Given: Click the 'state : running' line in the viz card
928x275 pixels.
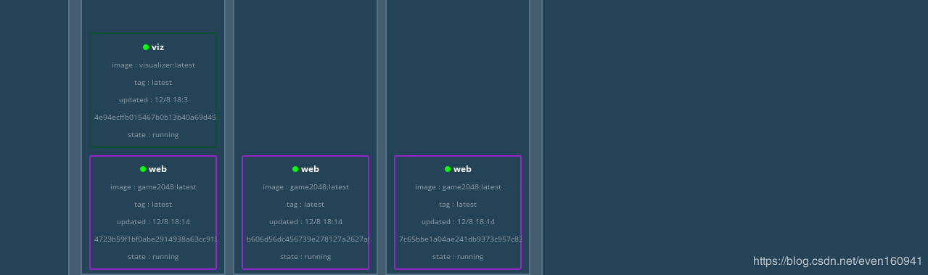Looking at the screenshot, I should tap(153, 135).
